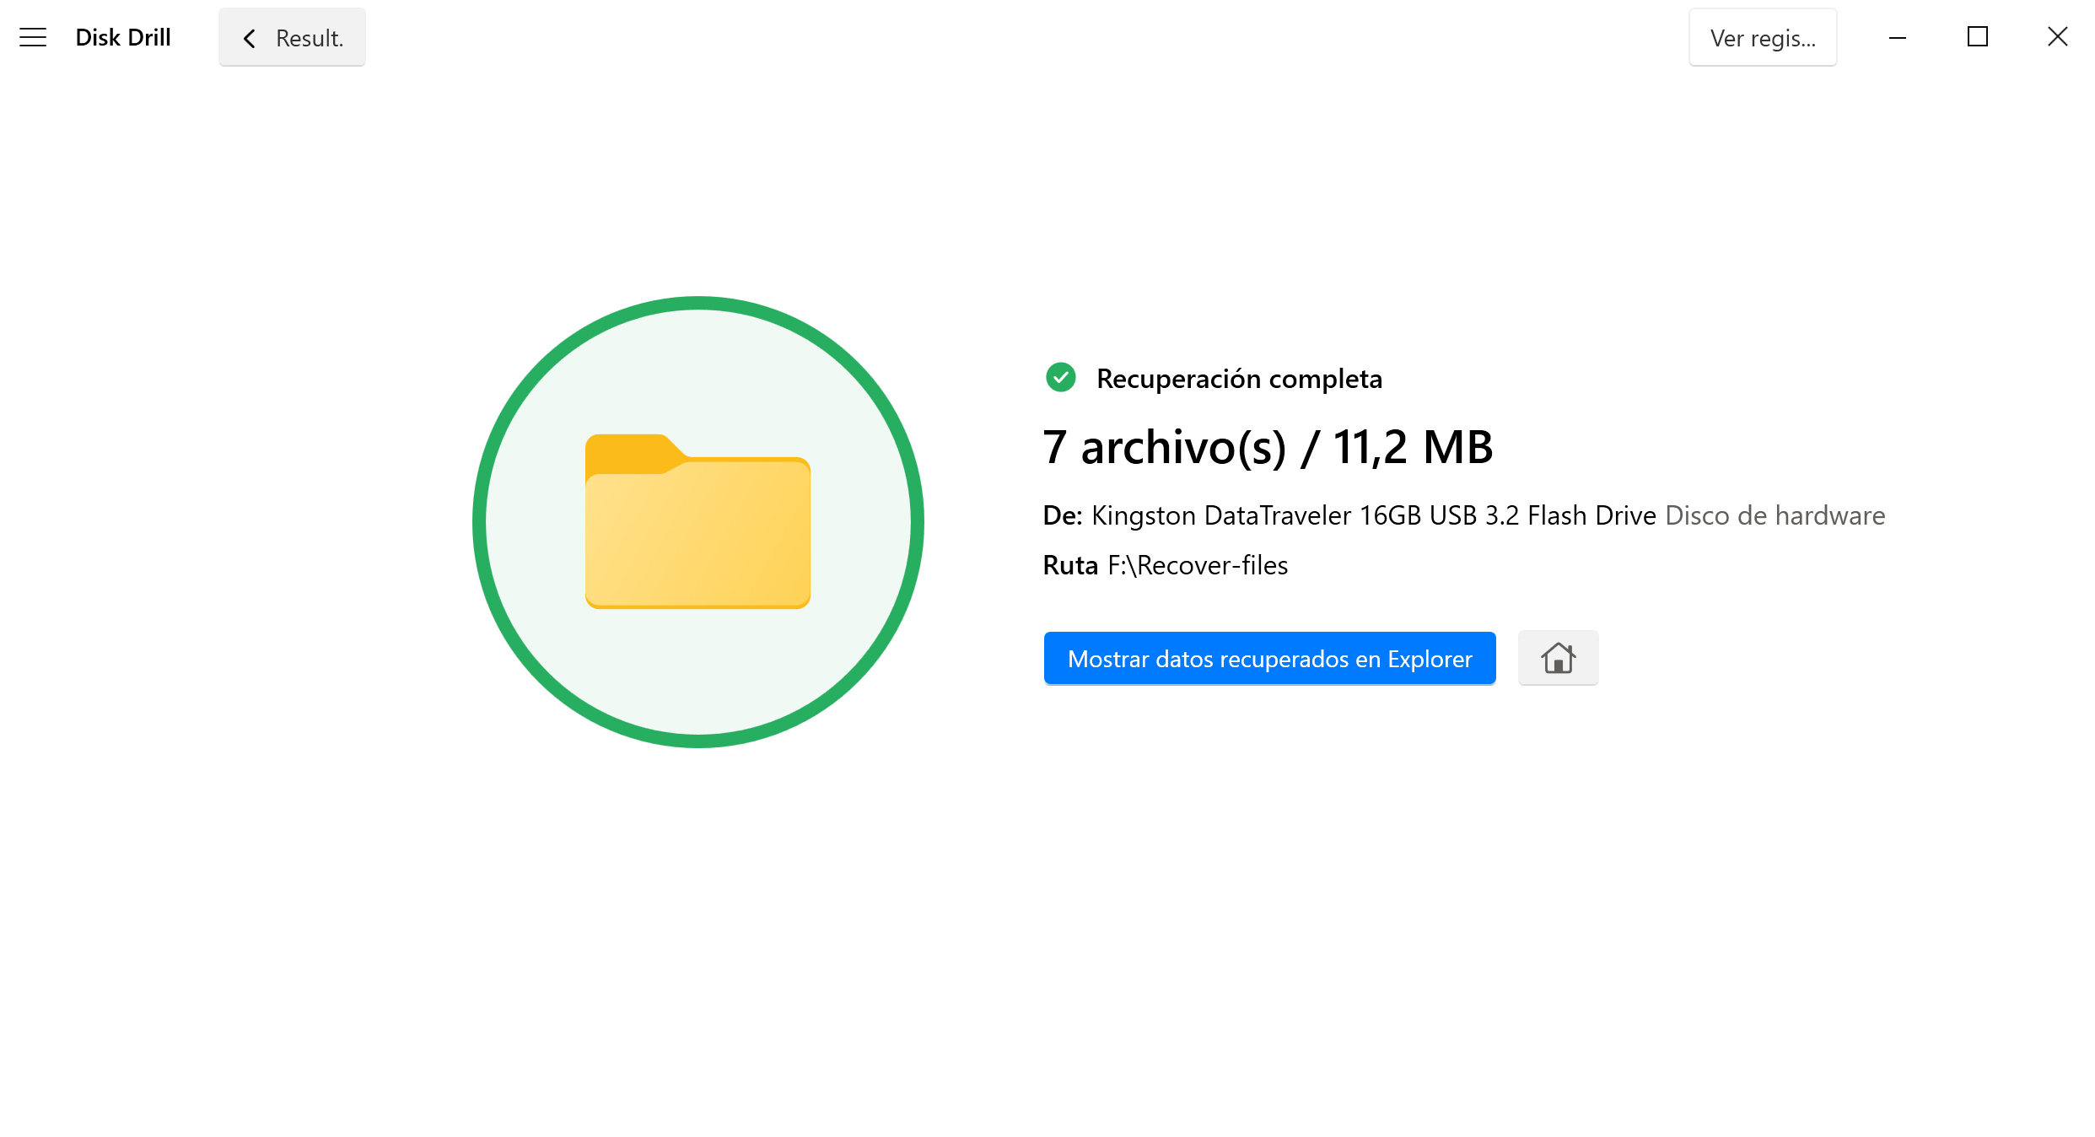Viewport: 2095px width, 1137px height.
Task: Click the Ver regis... button to view logs
Action: pos(1762,38)
